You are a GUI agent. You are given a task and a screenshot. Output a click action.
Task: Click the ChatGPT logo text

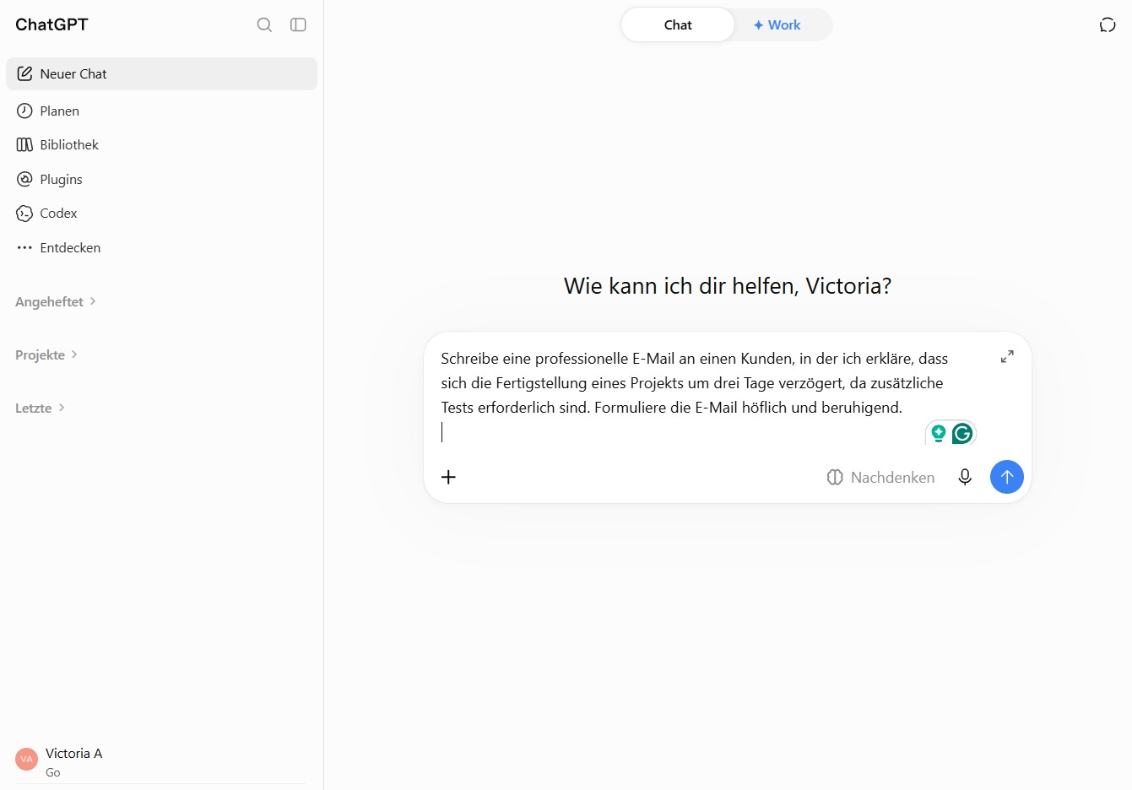(51, 24)
